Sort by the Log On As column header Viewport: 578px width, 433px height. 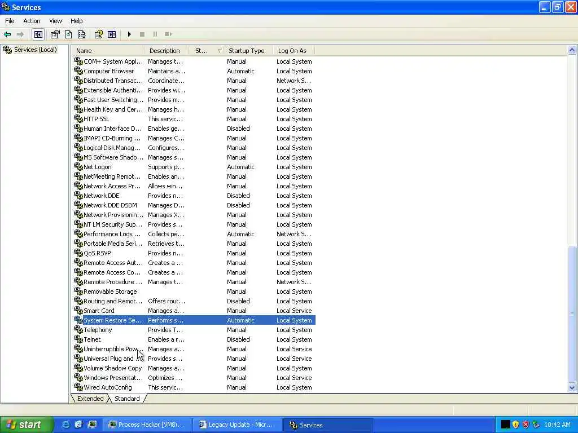294,51
